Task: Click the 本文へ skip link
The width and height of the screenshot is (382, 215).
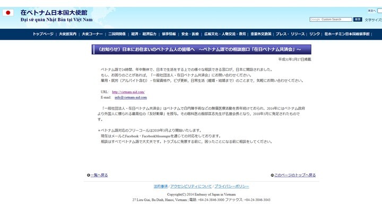Action: [372, 11]
